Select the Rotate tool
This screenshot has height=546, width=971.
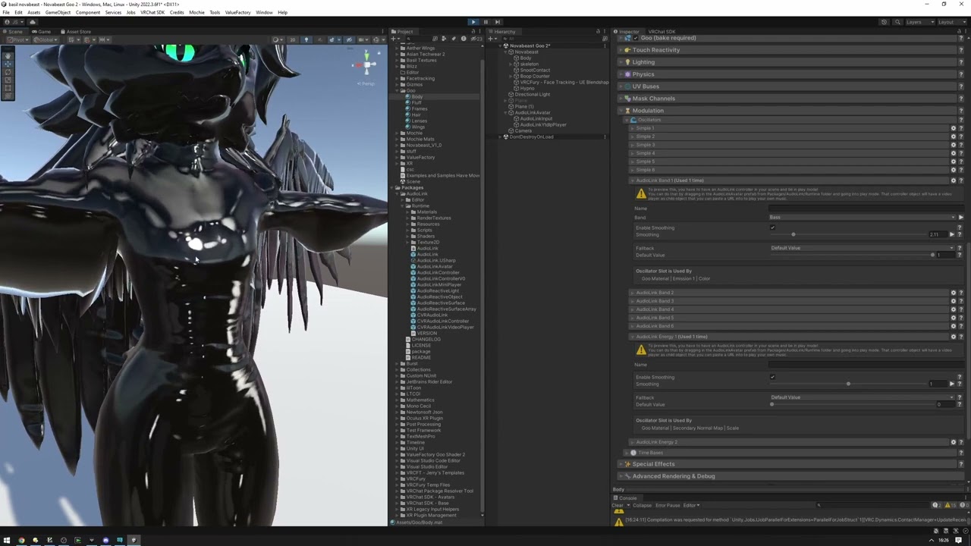point(8,71)
